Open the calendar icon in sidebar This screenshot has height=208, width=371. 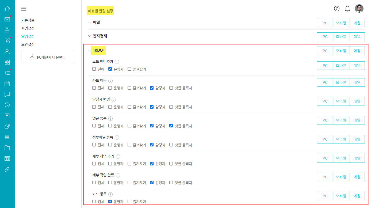tap(7, 84)
